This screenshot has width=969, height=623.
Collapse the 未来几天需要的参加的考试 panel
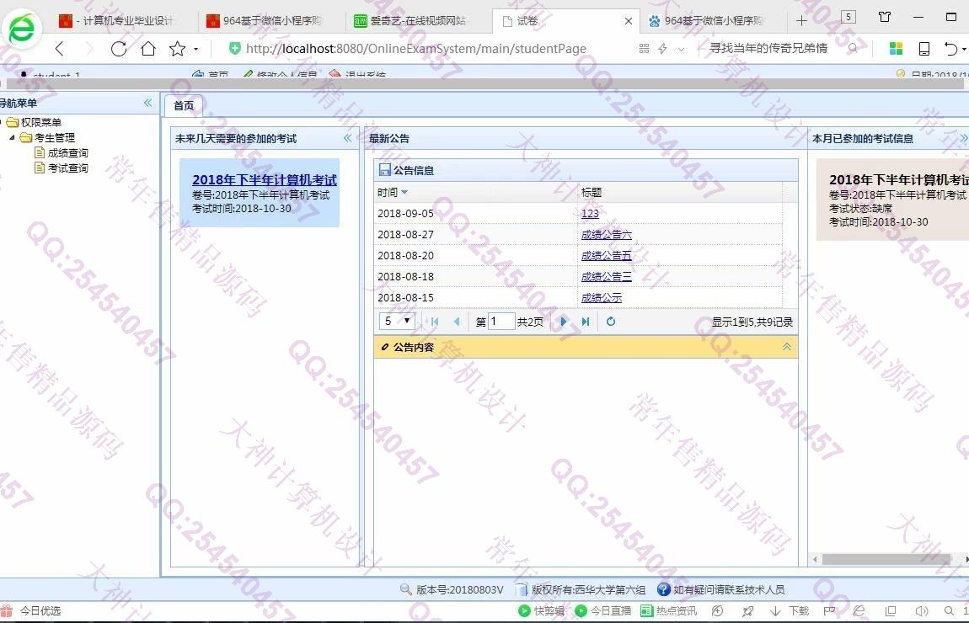[348, 138]
